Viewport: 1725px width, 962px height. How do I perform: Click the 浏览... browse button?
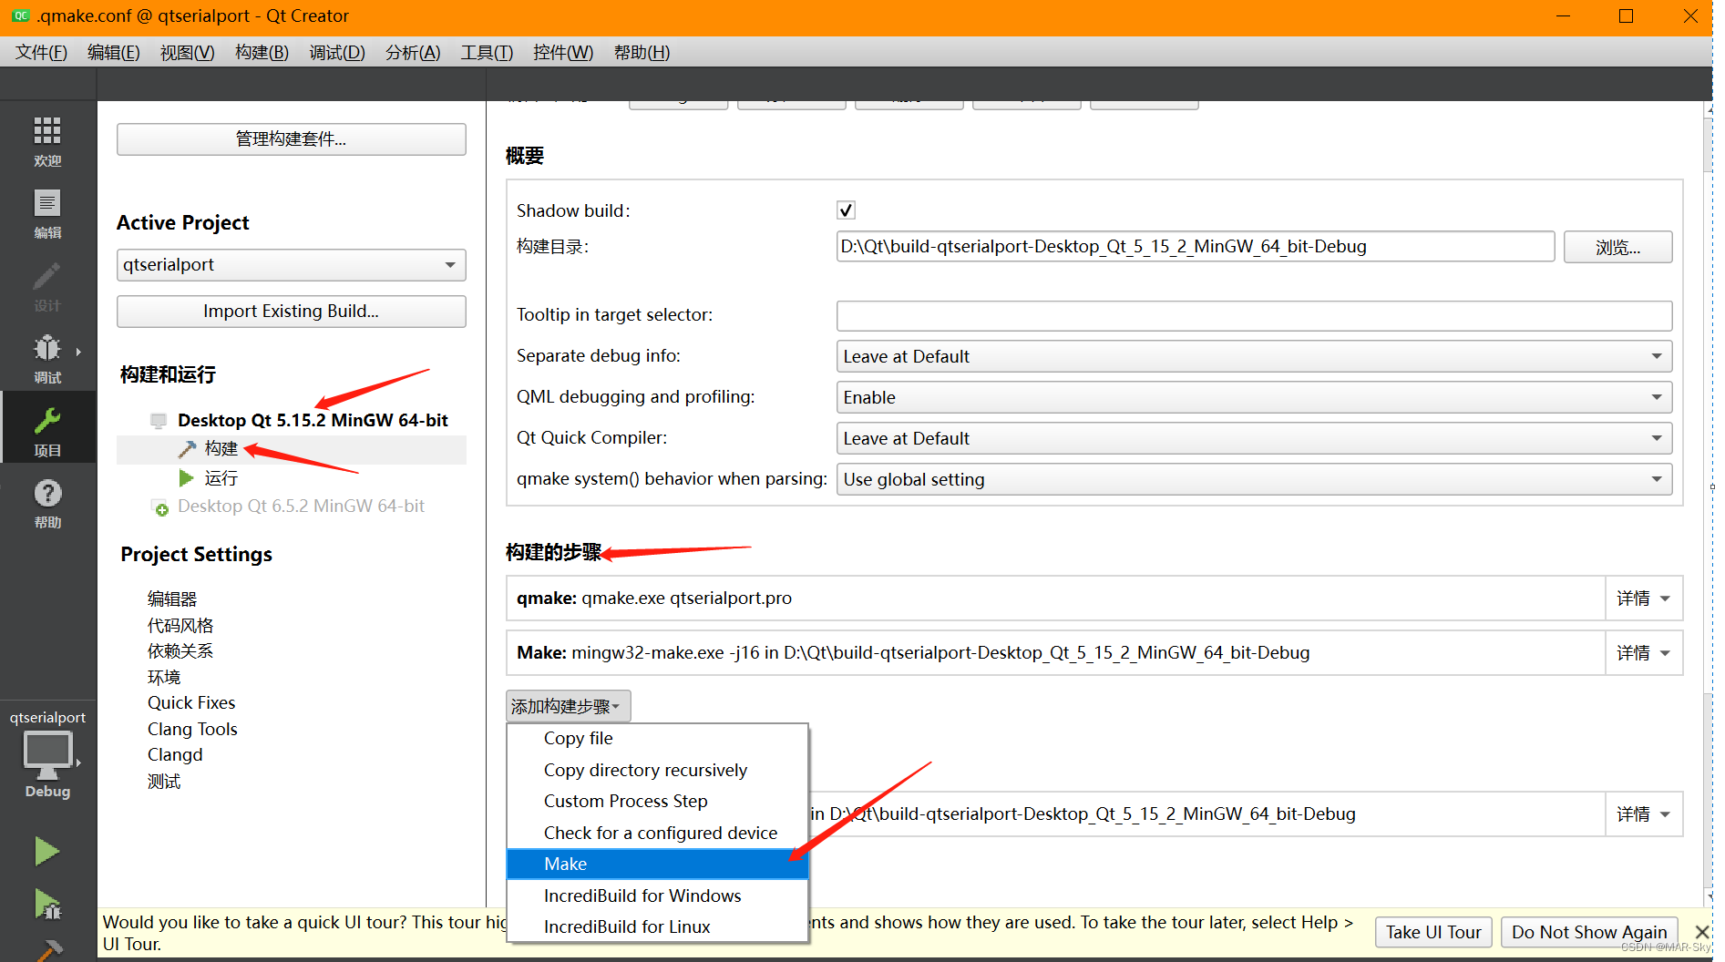(x=1617, y=247)
